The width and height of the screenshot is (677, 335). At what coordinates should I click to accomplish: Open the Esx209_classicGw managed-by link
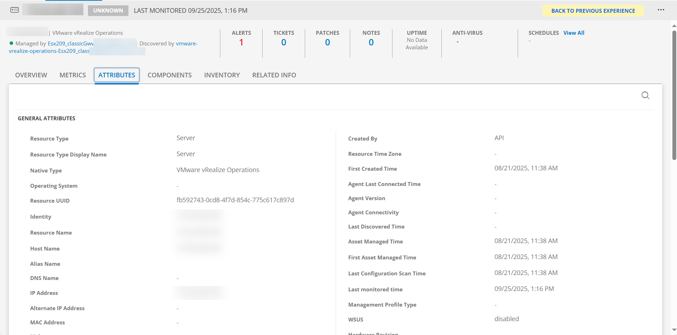coord(71,44)
